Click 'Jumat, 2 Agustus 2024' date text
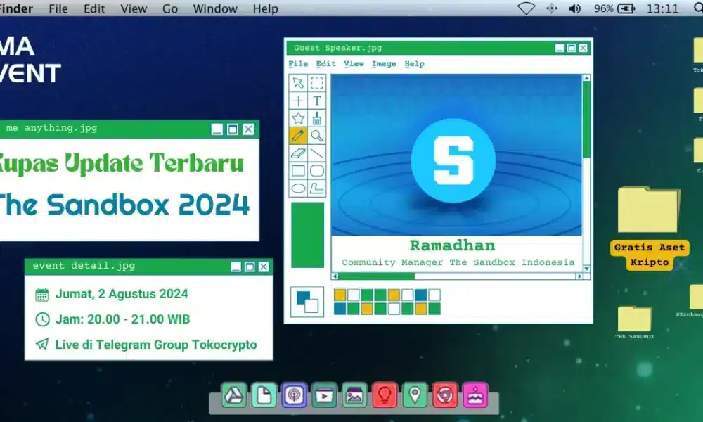The height and width of the screenshot is (422, 703). pyautogui.click(x=122, y=294)
